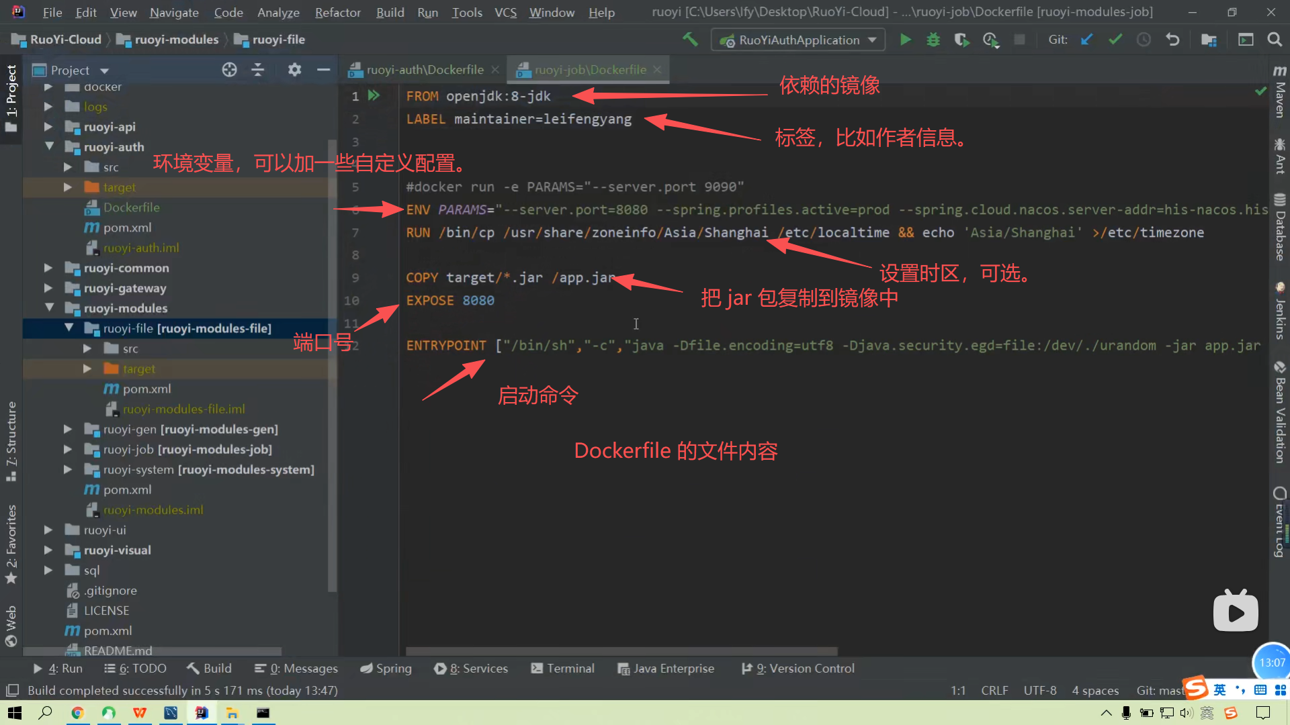Collapse all in Project panel
The height and width of the screenshot is (725, 1290).
coord(258,70)
